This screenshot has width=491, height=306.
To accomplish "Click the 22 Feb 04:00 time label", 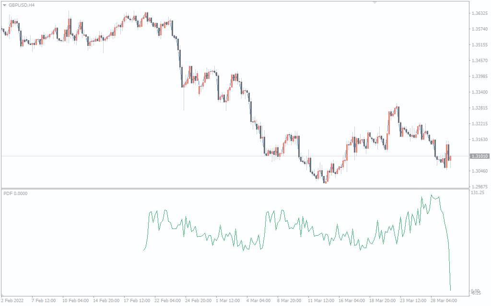I will pyautogui.click(x=167, y=301).
